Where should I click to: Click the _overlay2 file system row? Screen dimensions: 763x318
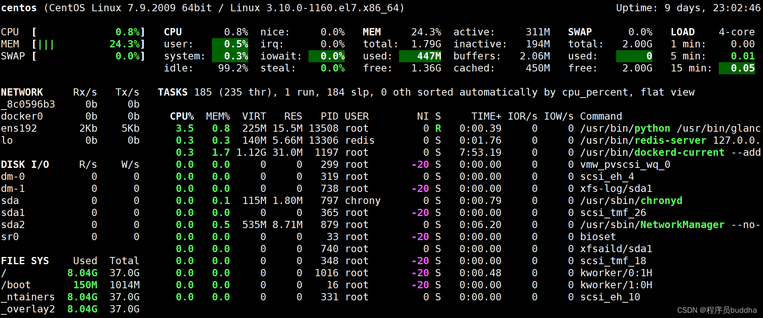click(x=70, y=309)
